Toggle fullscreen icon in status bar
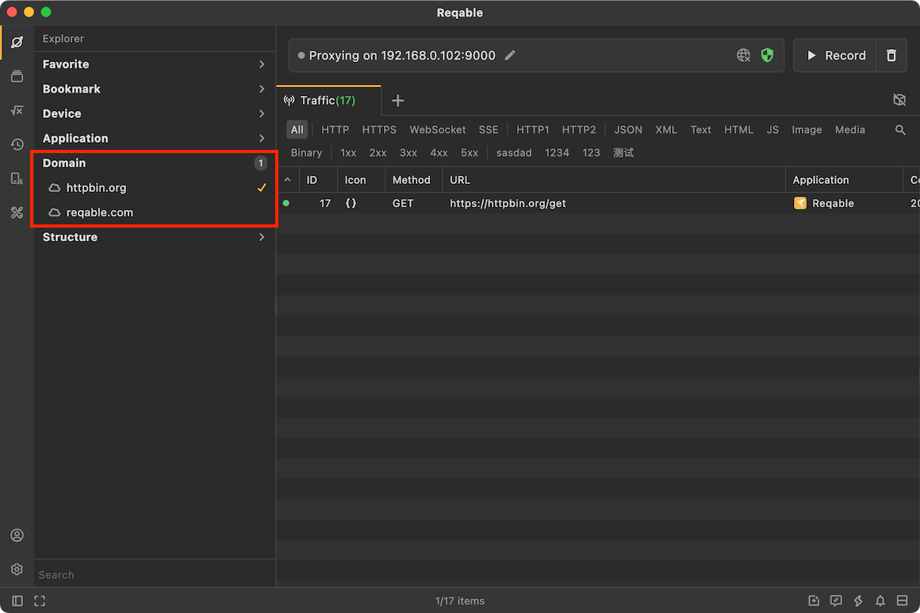 click(x=40, y=600)
